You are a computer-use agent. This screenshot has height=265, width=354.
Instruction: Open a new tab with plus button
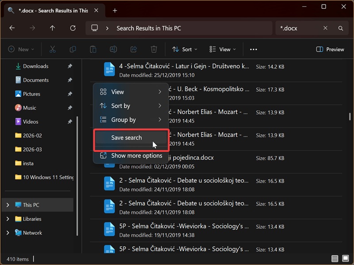(x=115, y=11)
